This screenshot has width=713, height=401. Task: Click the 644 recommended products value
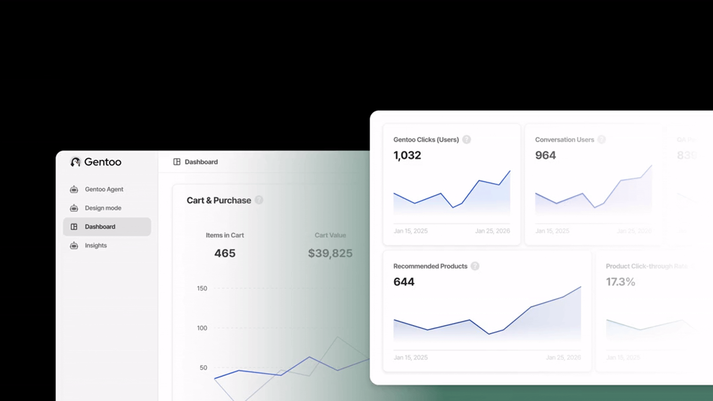point(404,282)
